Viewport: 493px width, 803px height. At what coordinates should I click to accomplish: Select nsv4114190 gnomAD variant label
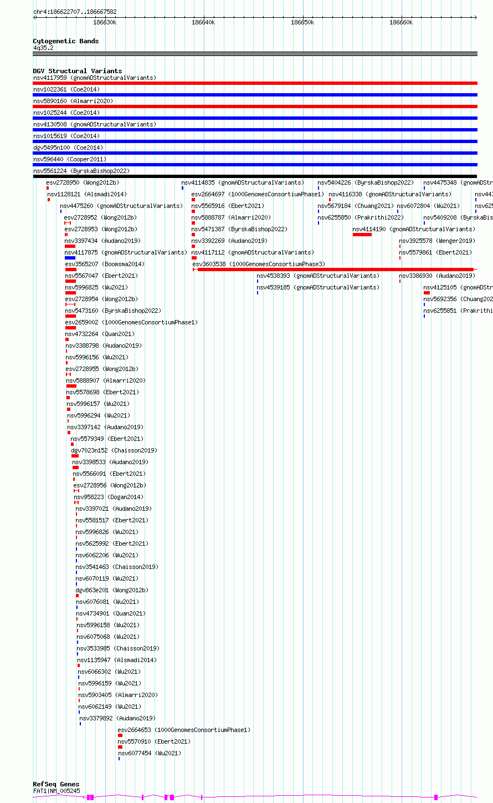click(x=414, y=229)
